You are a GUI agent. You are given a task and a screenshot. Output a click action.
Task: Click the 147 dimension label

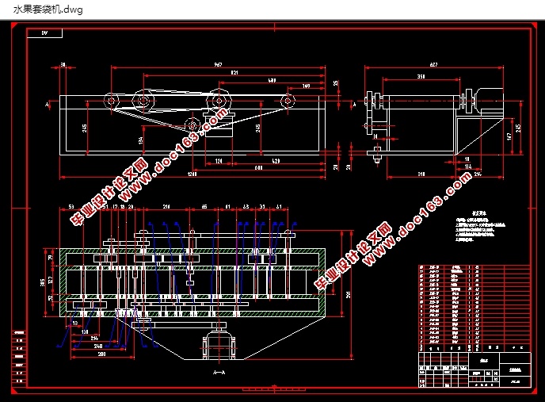click(x=509, y=136)
